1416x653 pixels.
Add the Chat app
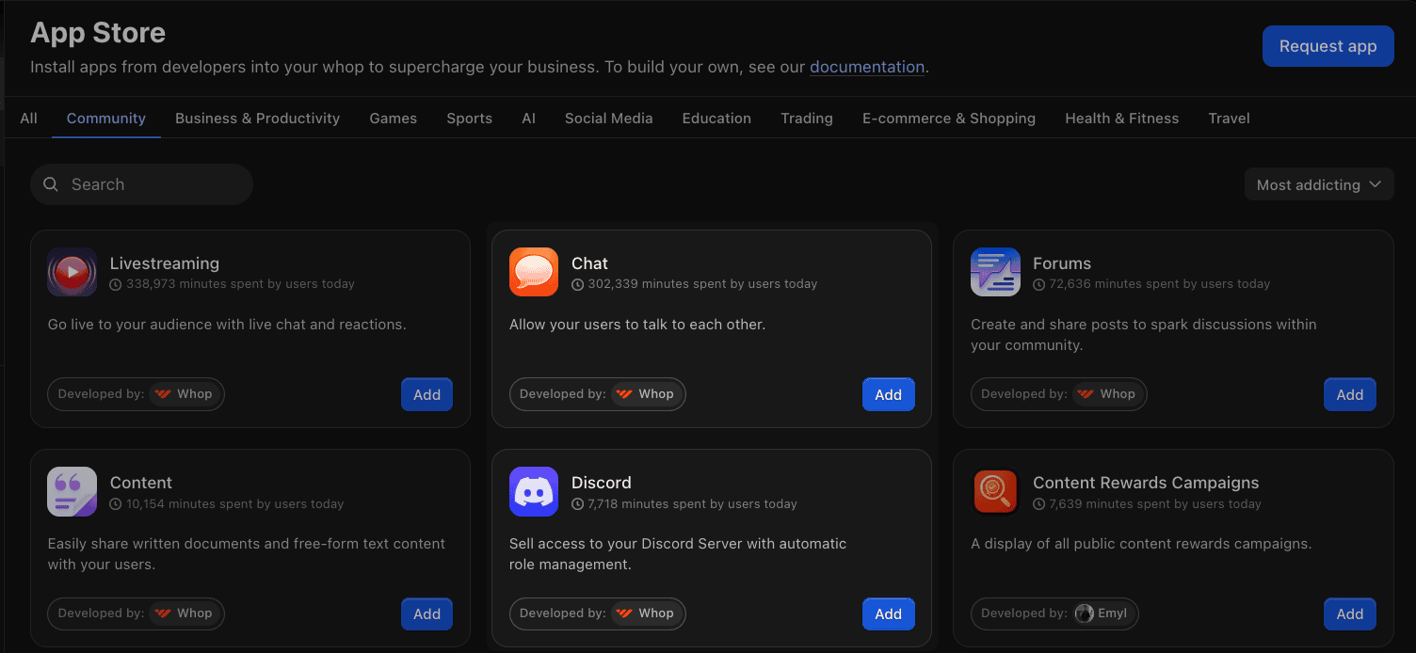tap(889, 394)
